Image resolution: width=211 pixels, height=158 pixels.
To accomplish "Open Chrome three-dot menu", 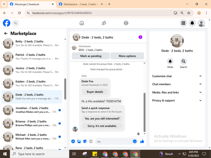I will tap(206, 13).
